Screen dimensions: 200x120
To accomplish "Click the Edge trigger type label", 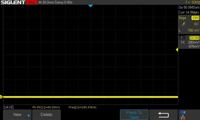I will 182,18.
